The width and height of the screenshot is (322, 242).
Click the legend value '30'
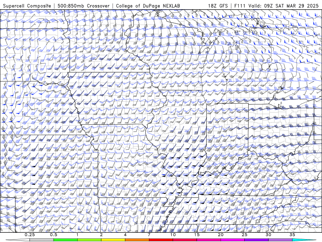coord(268,235)
